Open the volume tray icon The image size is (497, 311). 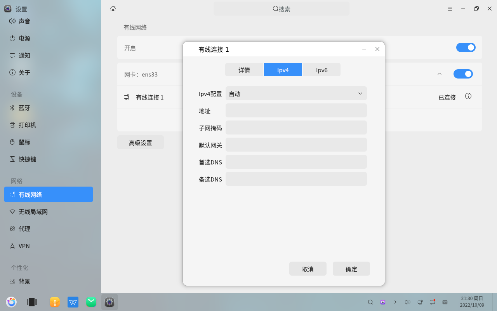(407, 302)
